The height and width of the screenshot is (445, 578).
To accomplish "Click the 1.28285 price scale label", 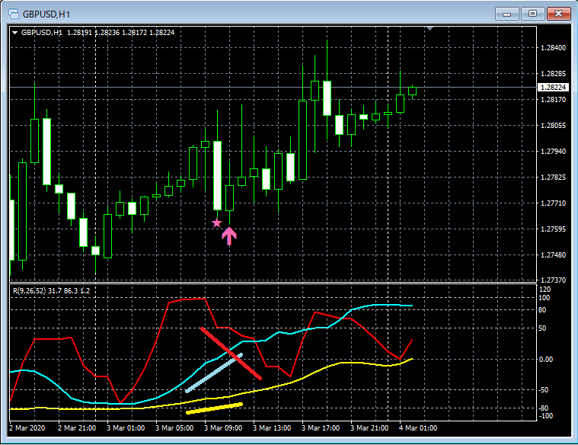I will point(553,73).
